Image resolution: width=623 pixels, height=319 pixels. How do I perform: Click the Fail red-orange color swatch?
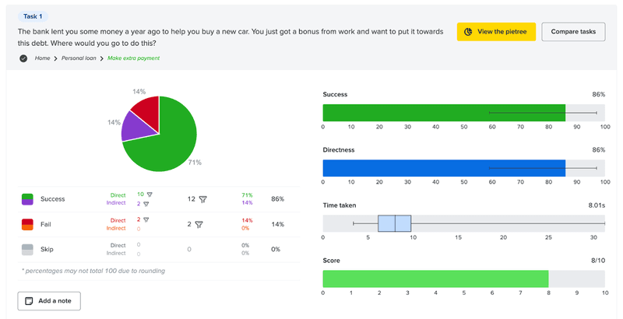pos(28,224)
